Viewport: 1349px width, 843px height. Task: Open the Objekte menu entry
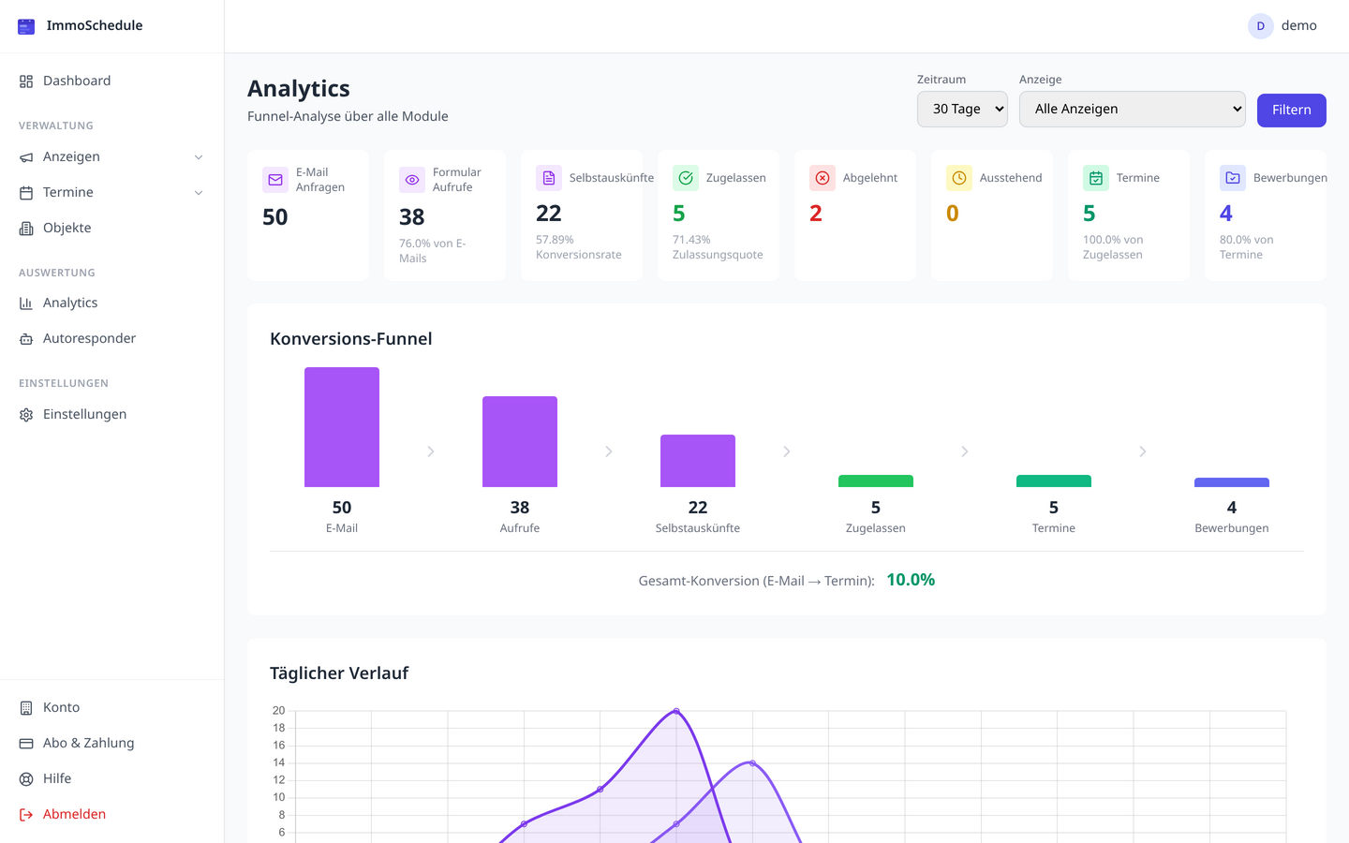point(67,228)
